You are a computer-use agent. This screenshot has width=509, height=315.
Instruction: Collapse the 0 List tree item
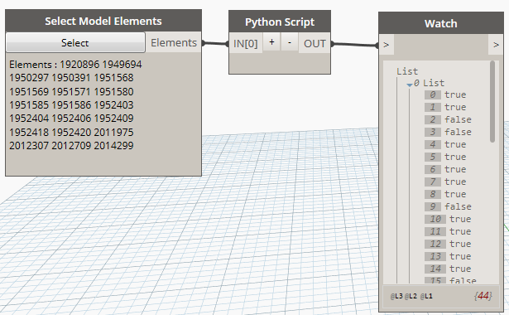click(410, 85)
